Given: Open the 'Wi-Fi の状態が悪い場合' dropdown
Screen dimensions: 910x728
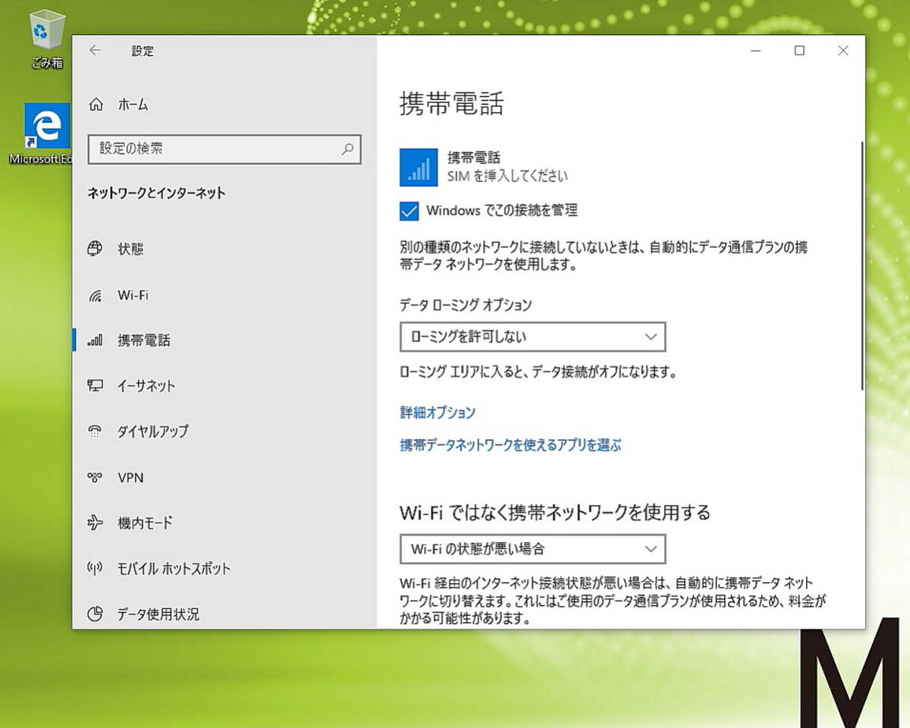Looking at the screenshot, I should (x=532, y=548).
